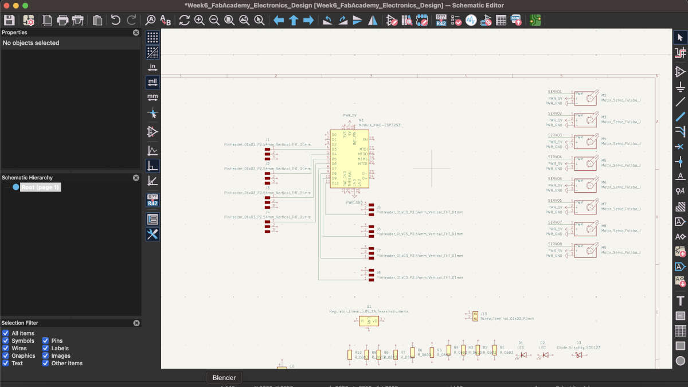Undo the last action

(116, 20)
